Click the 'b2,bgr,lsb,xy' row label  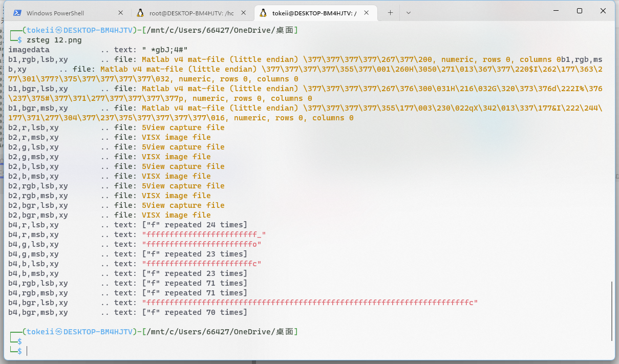[x=38, y=205]
